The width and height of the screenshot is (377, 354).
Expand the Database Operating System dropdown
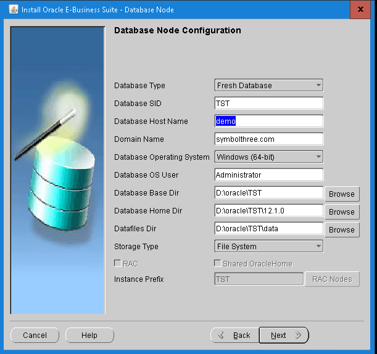[x=268, y=157]
